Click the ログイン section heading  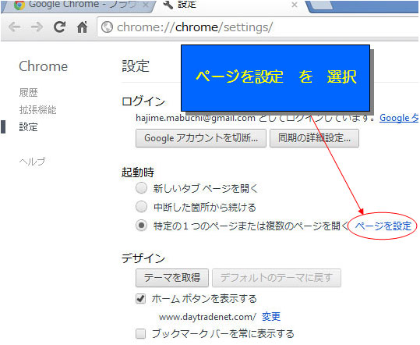pyautogui.click(x=143, y=101)
